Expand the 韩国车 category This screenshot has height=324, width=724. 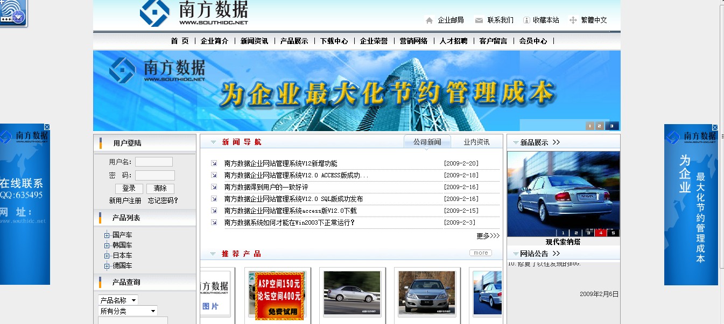[107, 246]
